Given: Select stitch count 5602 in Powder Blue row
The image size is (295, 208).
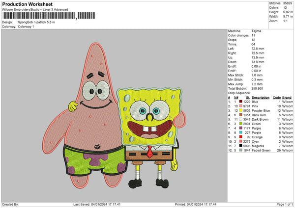Looking at the screenshot, I should pos(247,110).
